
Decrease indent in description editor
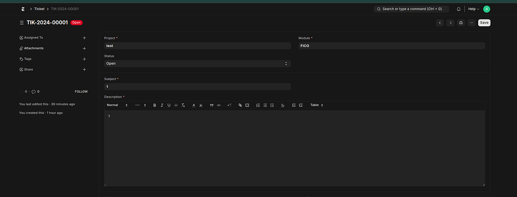[294, 105]
